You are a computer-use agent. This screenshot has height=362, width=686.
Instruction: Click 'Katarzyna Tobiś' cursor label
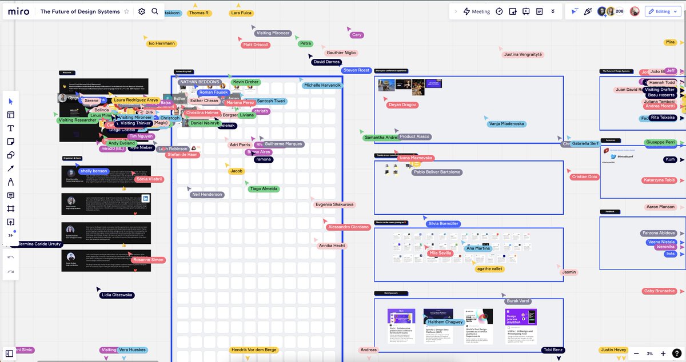point(660,180)
